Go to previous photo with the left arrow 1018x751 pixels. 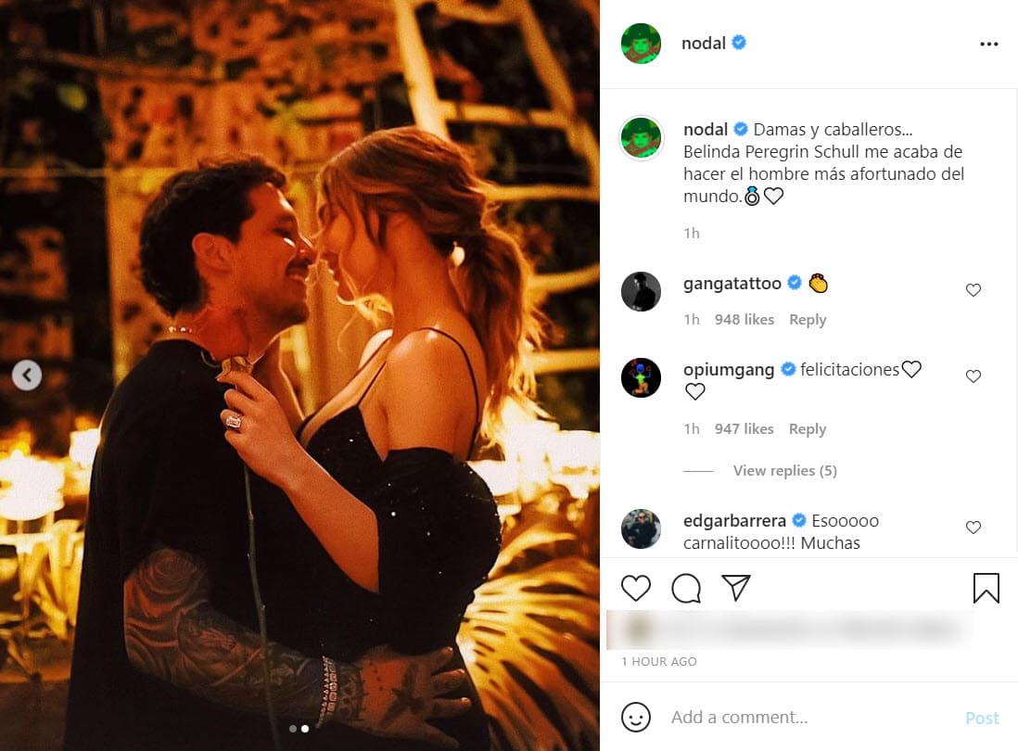(x=27, y=375)
